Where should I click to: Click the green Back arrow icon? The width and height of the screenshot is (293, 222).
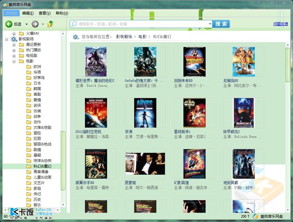click(x=9, y=24)
